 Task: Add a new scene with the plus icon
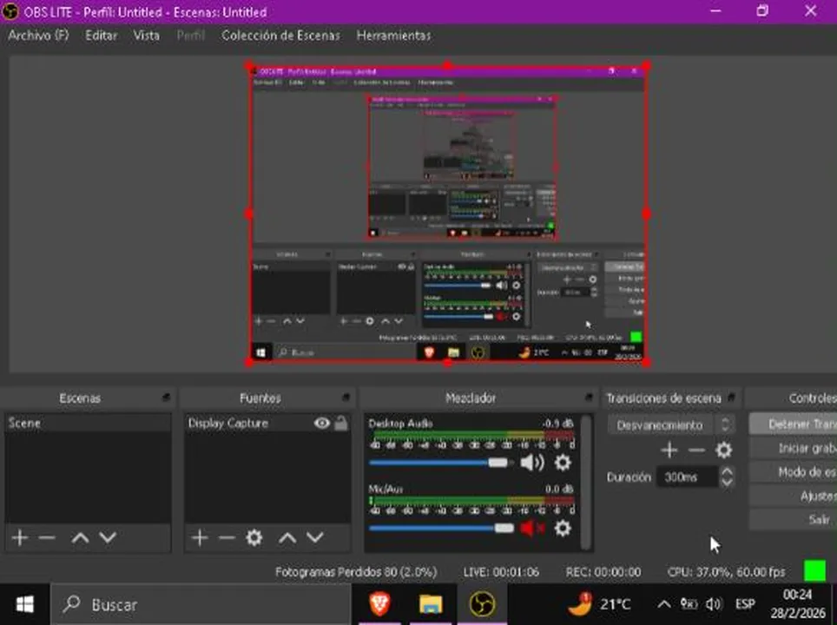point(20,537)
